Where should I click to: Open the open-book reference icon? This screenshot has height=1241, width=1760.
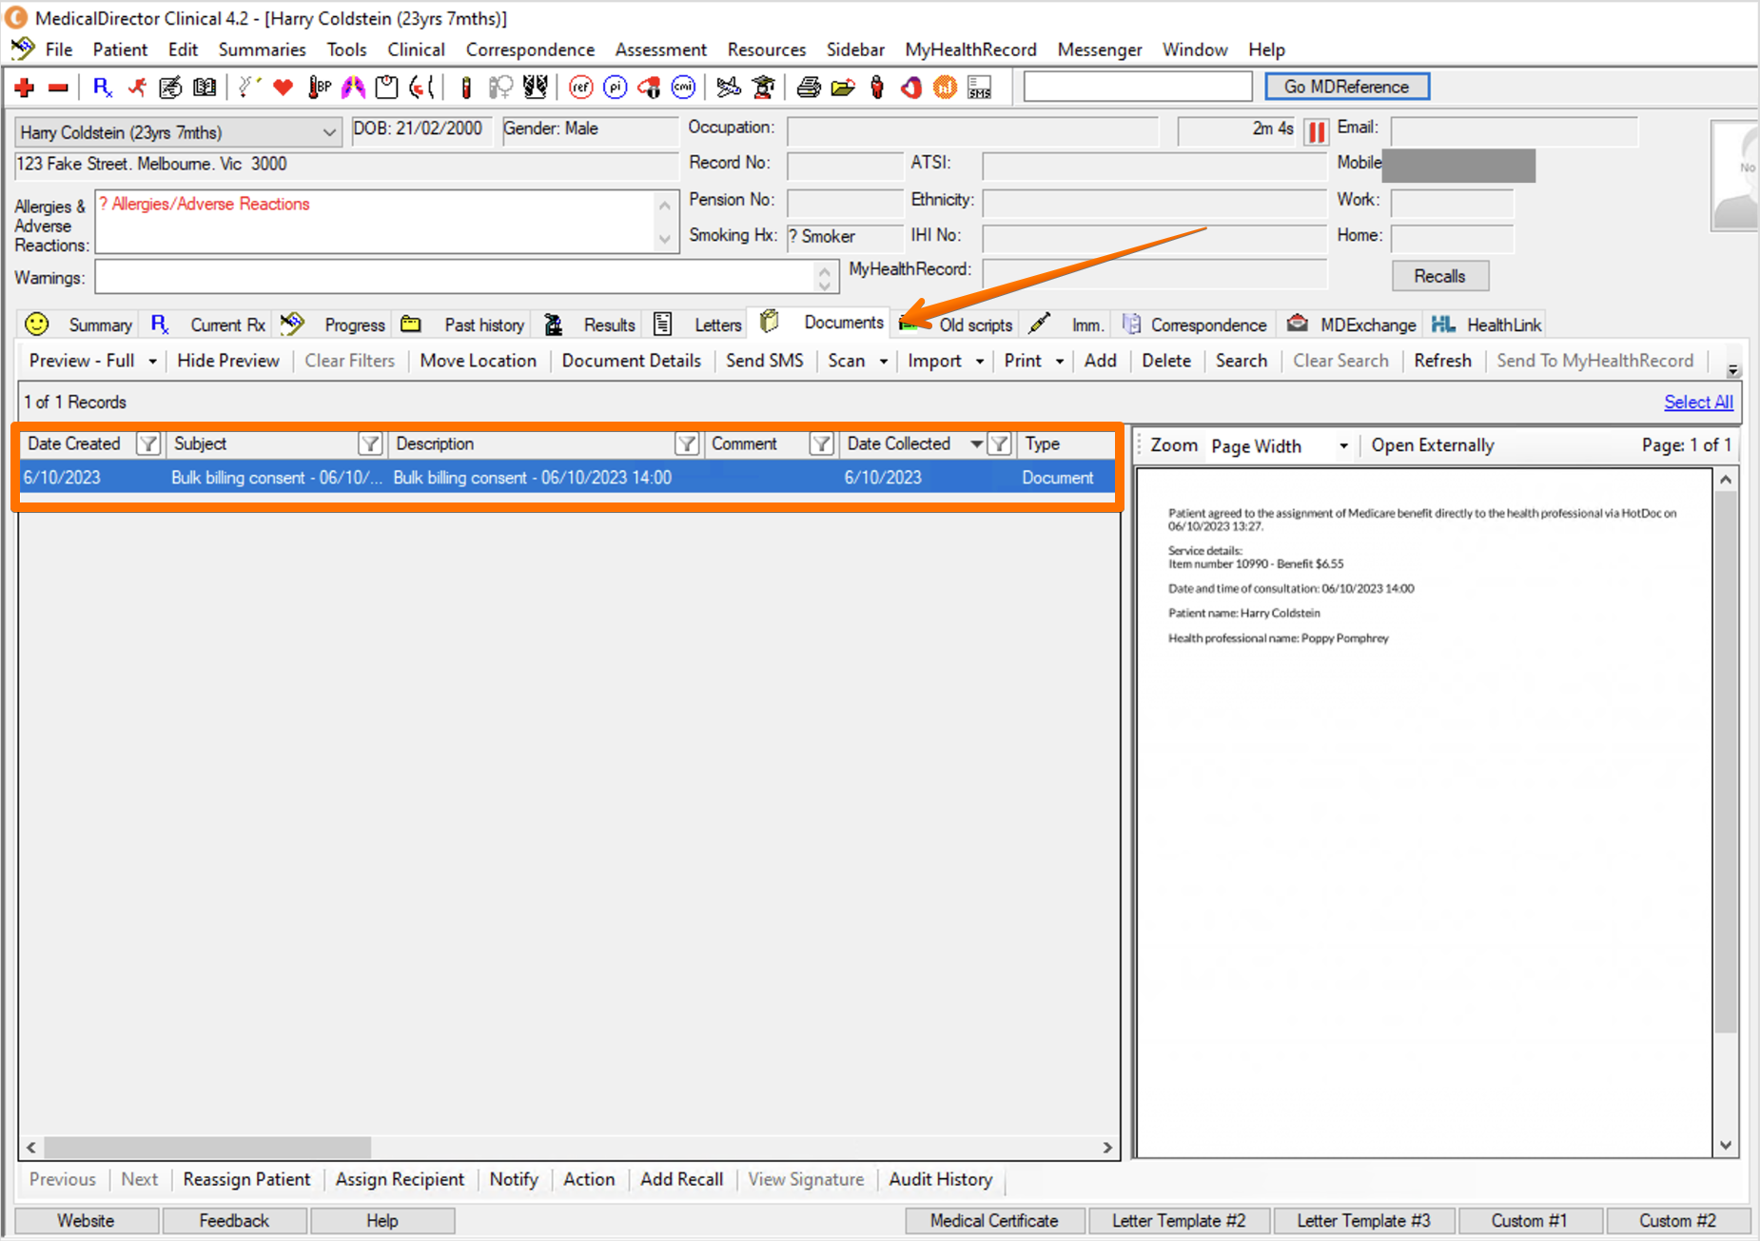(x=205, y=88)
